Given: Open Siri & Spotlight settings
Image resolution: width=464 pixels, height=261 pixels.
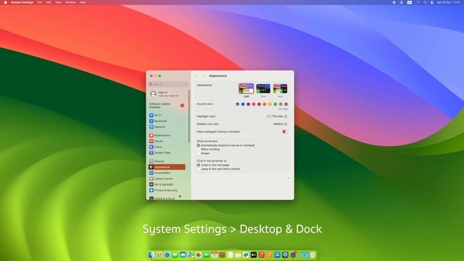Looking at the screenshot, I should pos(167,184).
